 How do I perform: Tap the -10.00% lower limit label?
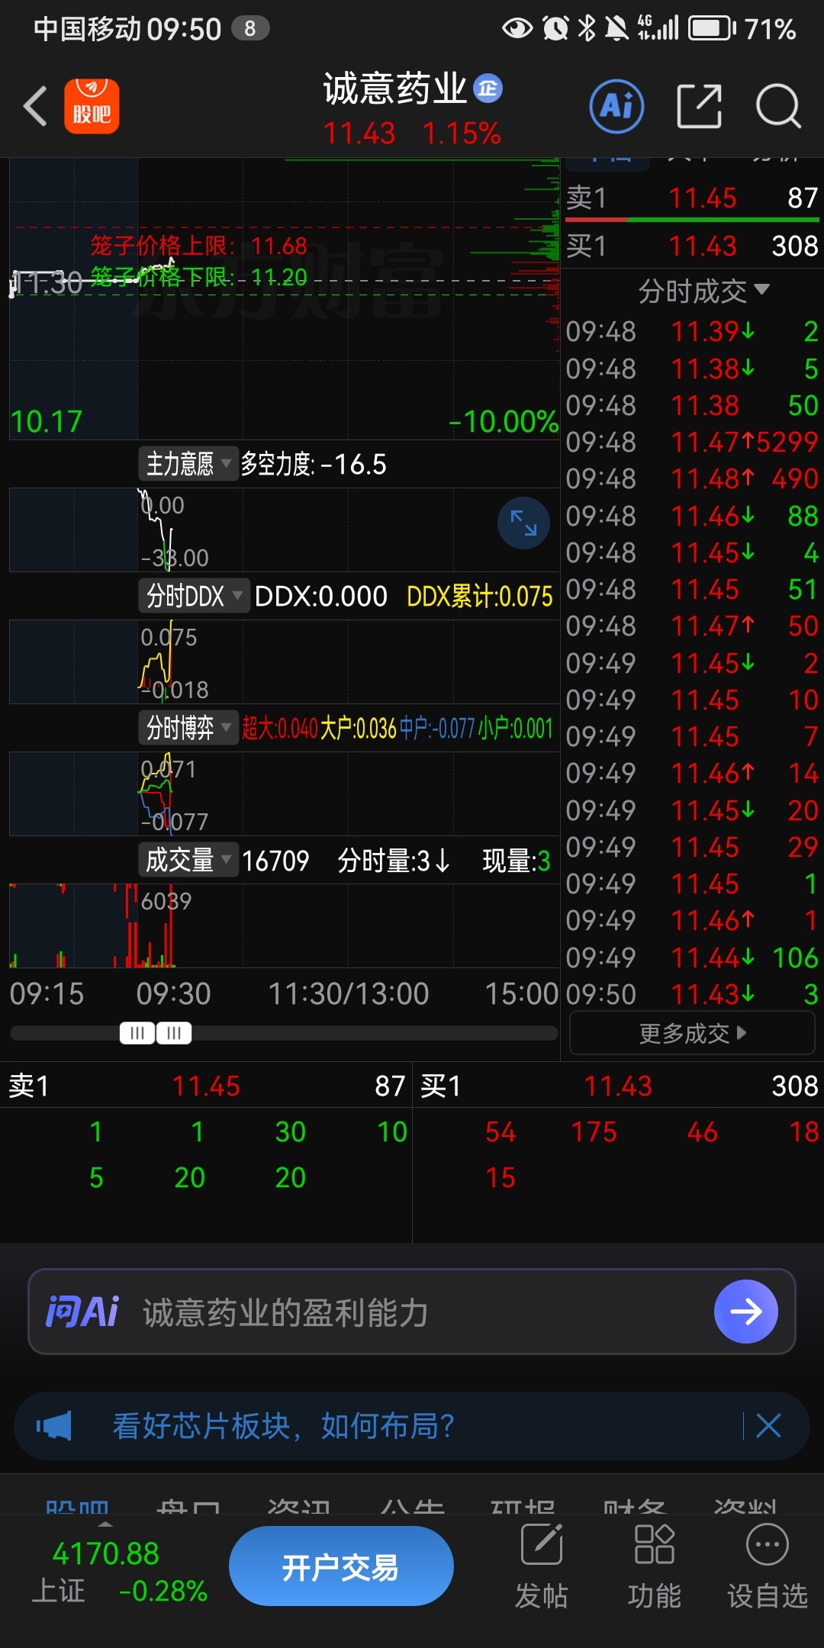click(504, 421)
